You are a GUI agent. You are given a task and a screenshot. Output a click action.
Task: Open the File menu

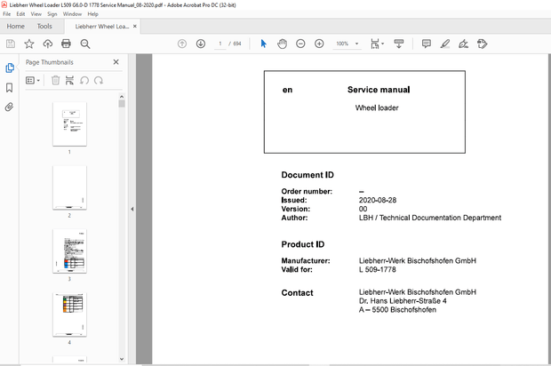(7, 14)
